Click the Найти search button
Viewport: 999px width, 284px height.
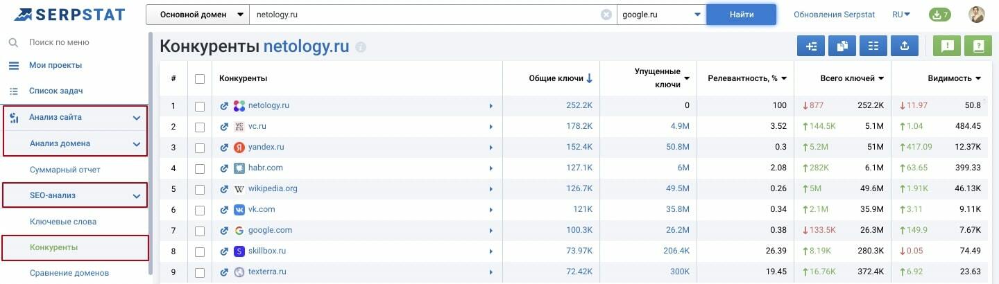click(x=741, y=15)
